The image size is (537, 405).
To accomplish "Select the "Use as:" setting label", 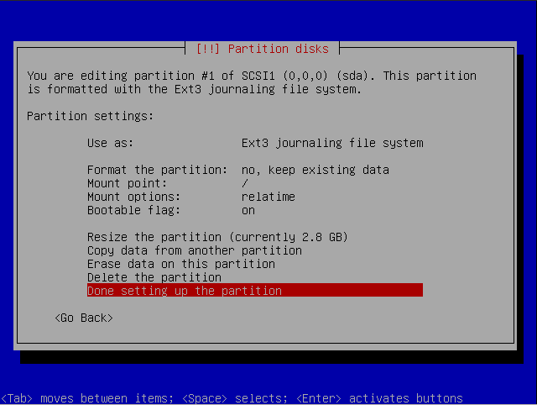I will tap(110, 143).
